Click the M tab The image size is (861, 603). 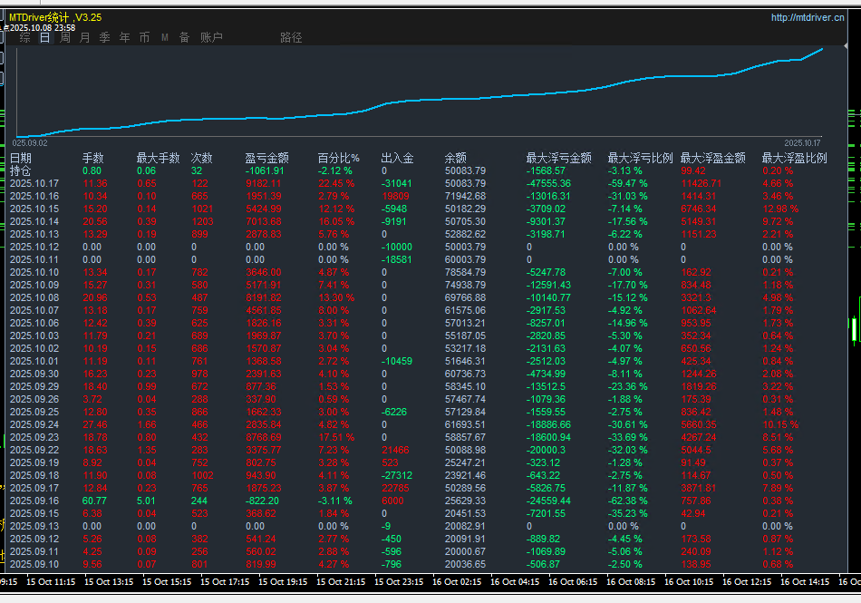[165, 38]
